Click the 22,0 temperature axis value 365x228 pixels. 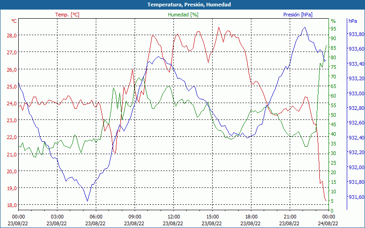click(x=12, y=137)
